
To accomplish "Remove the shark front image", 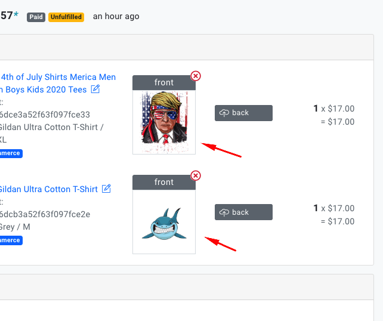I will click(x=196, y=175).
